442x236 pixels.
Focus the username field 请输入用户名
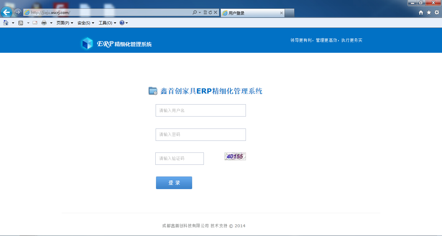[x=201, y=110]
